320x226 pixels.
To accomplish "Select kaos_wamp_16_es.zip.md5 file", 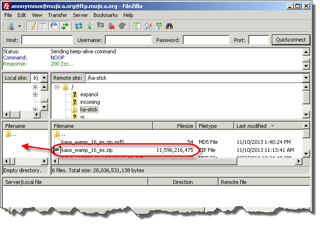I will (93, 142).
